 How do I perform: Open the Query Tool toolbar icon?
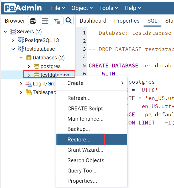33,21
